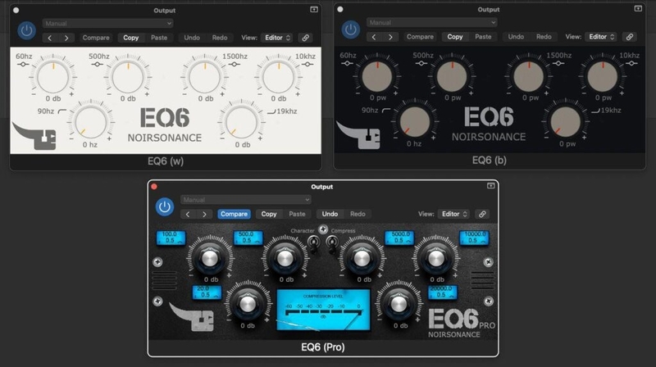Click Copy in EQ6 (Pro) window
This screenshot has height=367, width=656.
pos(269,214)
